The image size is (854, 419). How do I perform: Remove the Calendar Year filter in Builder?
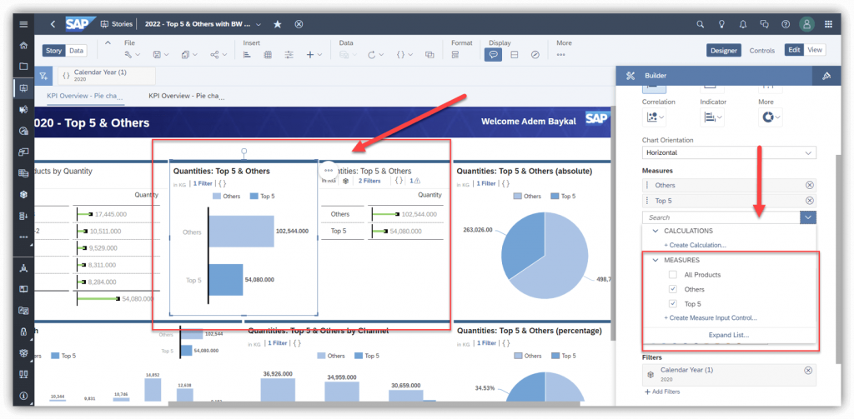pyautogui.click(x=808, y=370)
